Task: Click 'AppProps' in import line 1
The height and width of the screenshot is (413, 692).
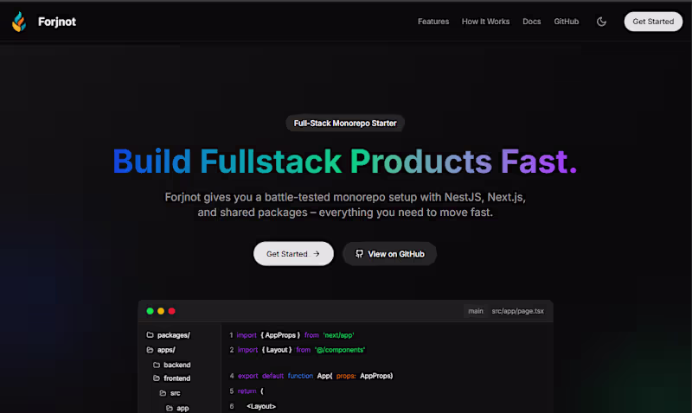Action: pyautogui.click(x=280, y=335)
